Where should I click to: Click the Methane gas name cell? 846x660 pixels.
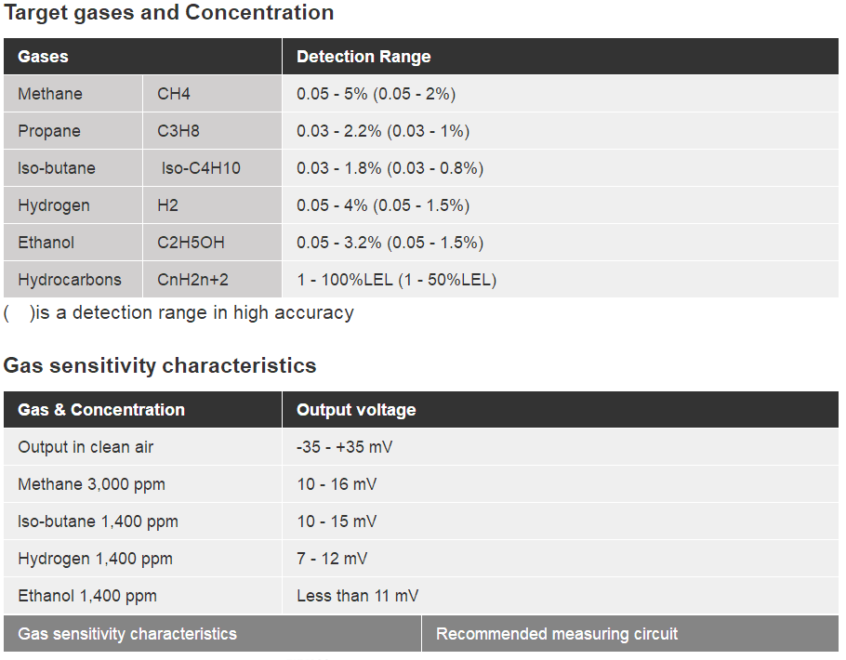click(50, 94)
